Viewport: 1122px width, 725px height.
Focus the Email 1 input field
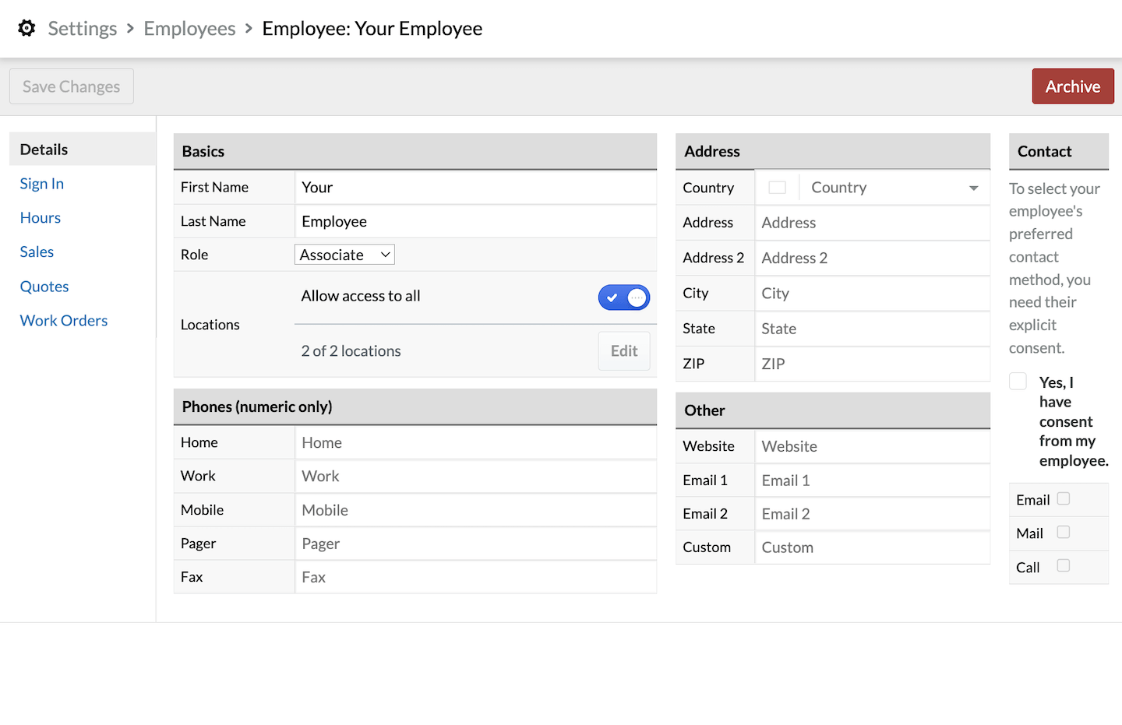click(873, 480)
